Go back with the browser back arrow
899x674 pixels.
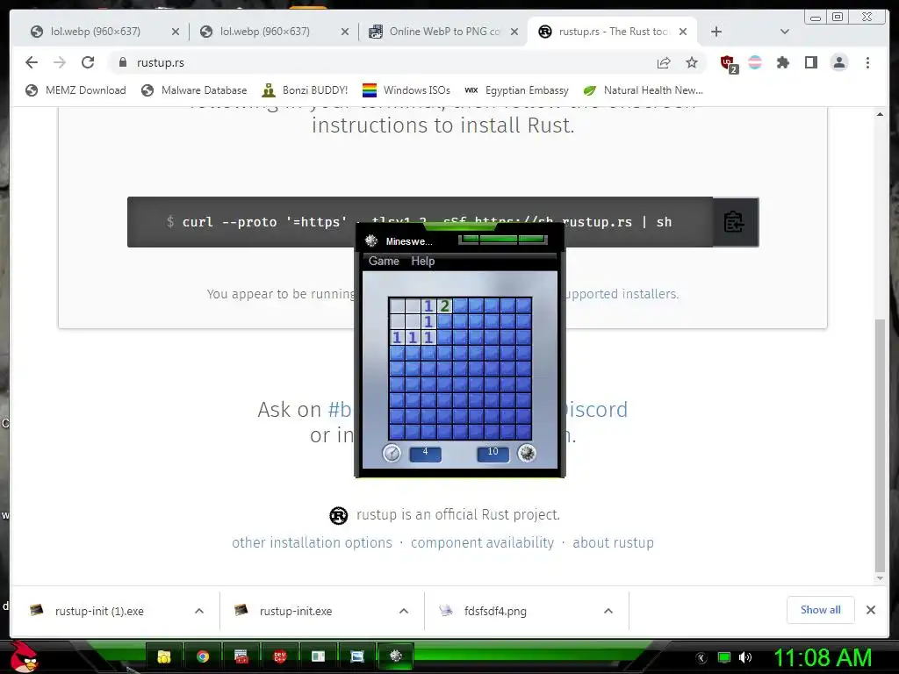32,62
